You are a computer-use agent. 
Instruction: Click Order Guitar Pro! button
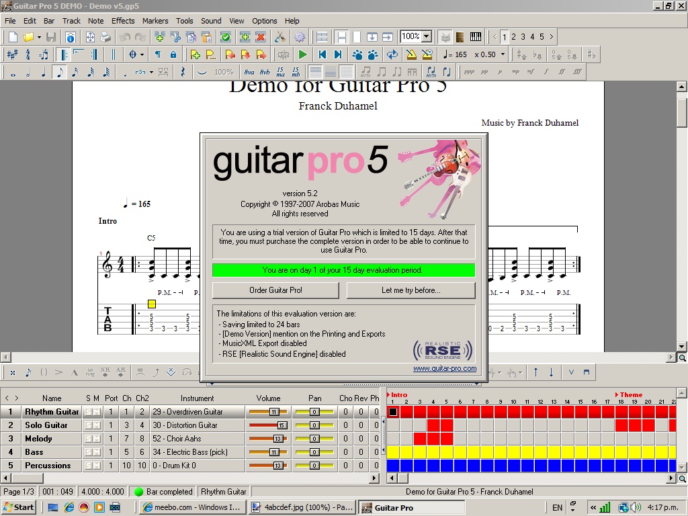click(x=275, y=290)
